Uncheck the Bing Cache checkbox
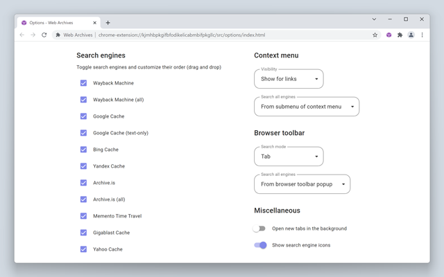 83,150
